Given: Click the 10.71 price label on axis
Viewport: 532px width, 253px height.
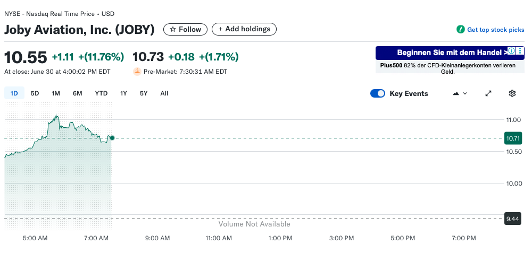Looking at the screenshot, I should [x=513, y=138].
